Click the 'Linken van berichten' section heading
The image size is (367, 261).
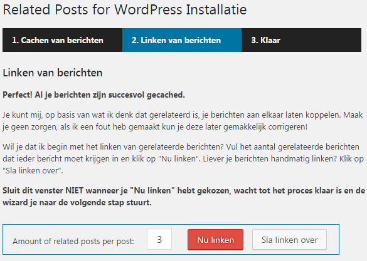tap(53, 73)
